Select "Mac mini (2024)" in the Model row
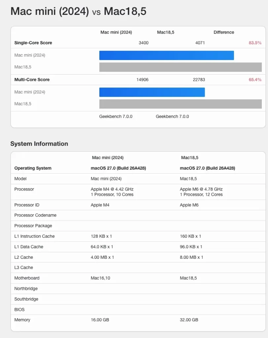This screenshot has height=338, width=268. click(106, 179)
